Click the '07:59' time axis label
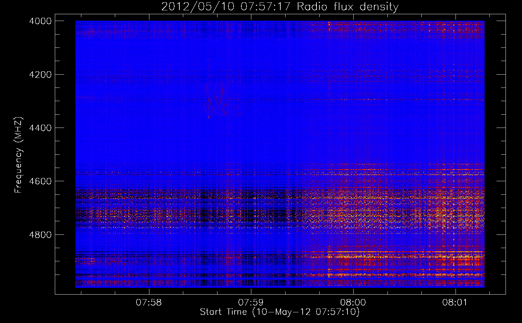Viewport: 522px width, 323px height. [x=251, y=302]
